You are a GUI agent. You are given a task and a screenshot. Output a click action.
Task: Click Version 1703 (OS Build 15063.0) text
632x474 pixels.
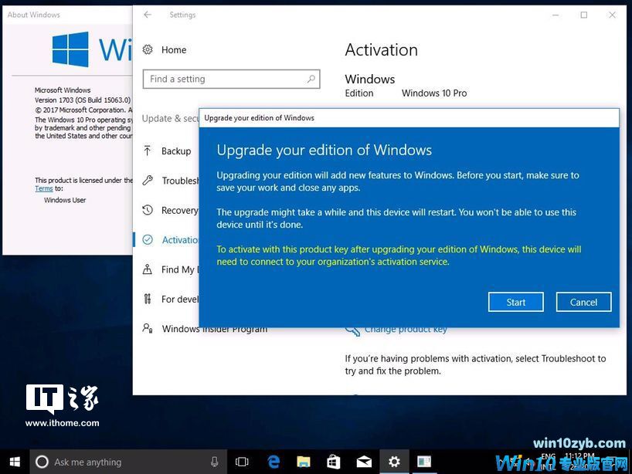click(83, 100)
